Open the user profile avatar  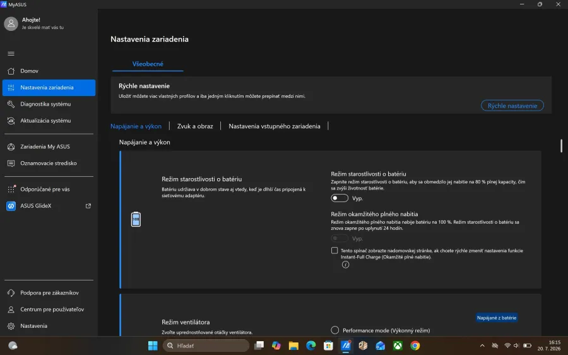click(x=11, y=23)
